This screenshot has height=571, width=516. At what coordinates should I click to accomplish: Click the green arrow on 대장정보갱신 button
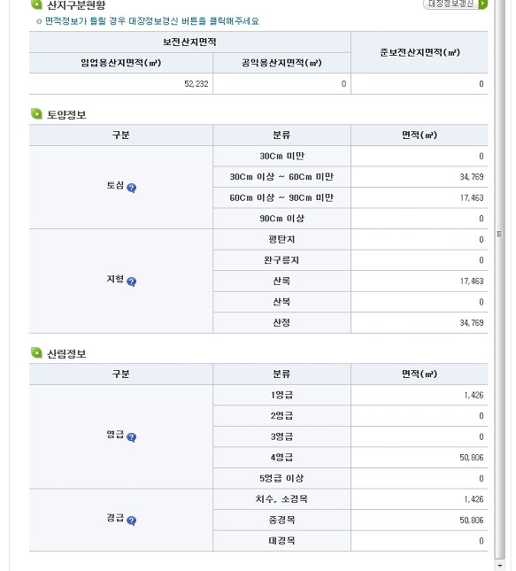(x=483, y=4)
